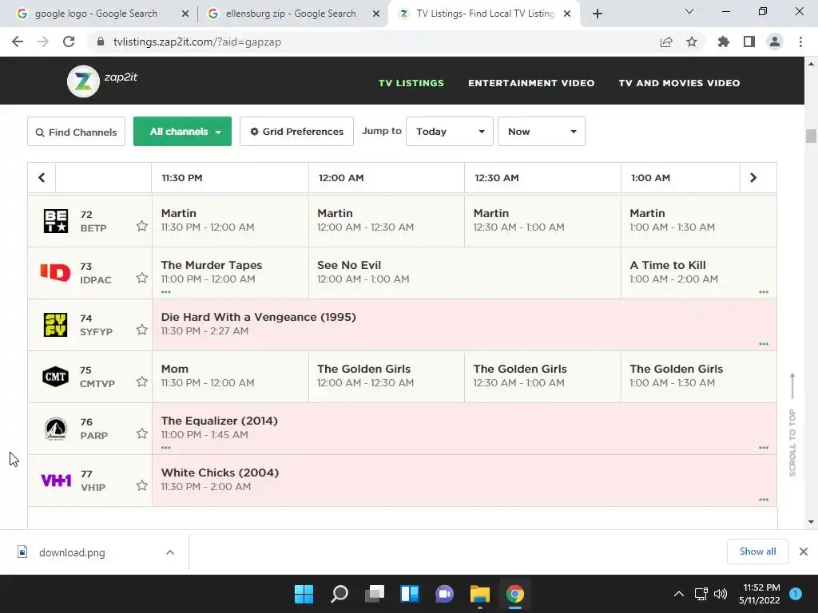
Task: Select TV LISTINGS nav item
Action: click(411, 83)
